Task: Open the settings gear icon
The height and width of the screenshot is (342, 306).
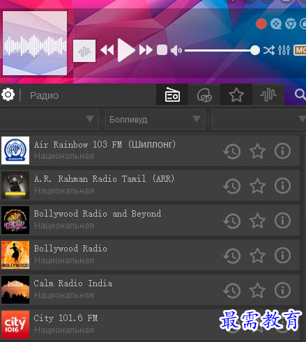Action: 8,95
